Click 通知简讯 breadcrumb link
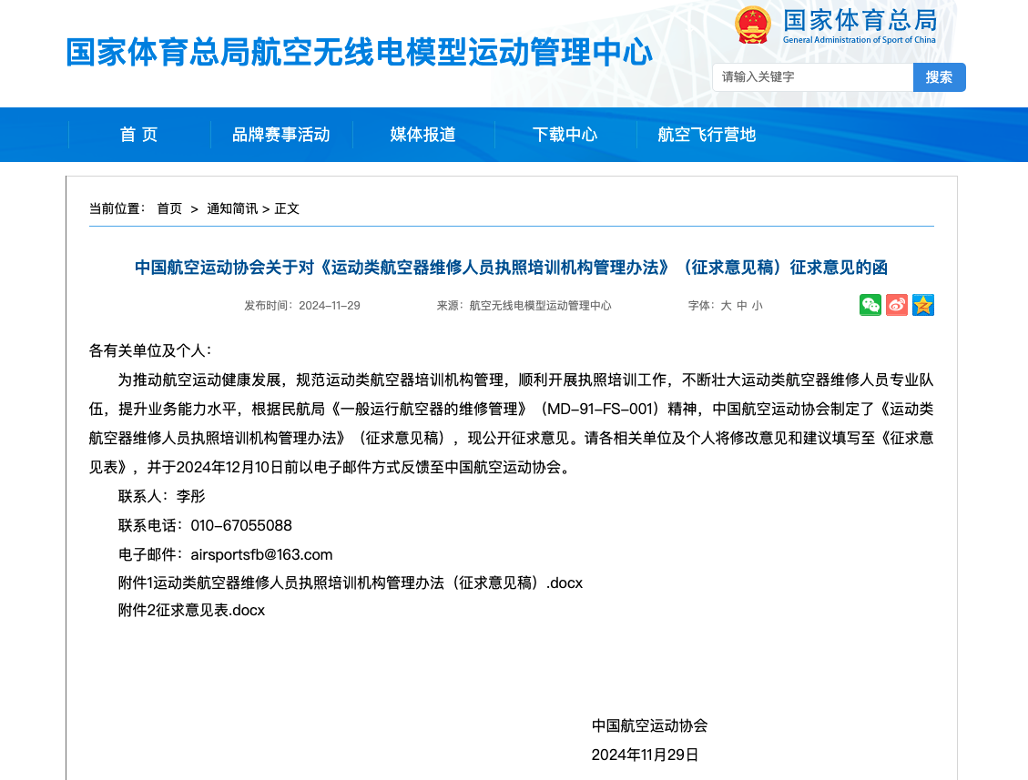The image size is (1028, 780). (x=231, y=208)
